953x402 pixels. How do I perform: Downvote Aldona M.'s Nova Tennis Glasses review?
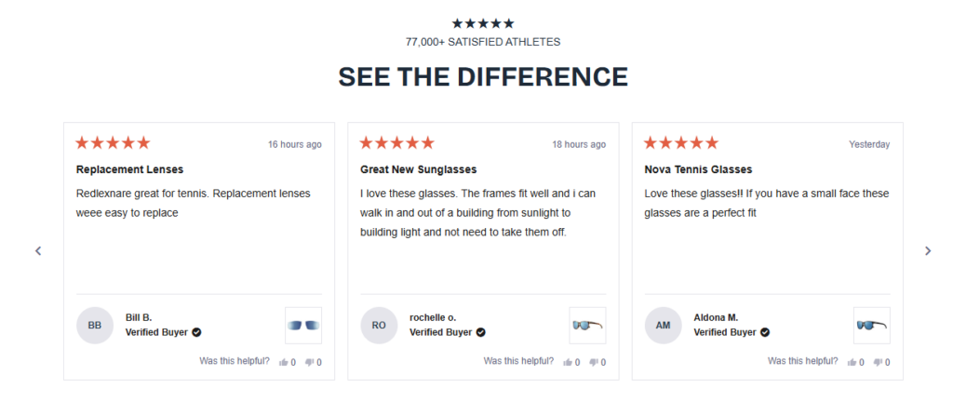pyautogui.click(x=878, y=362)
